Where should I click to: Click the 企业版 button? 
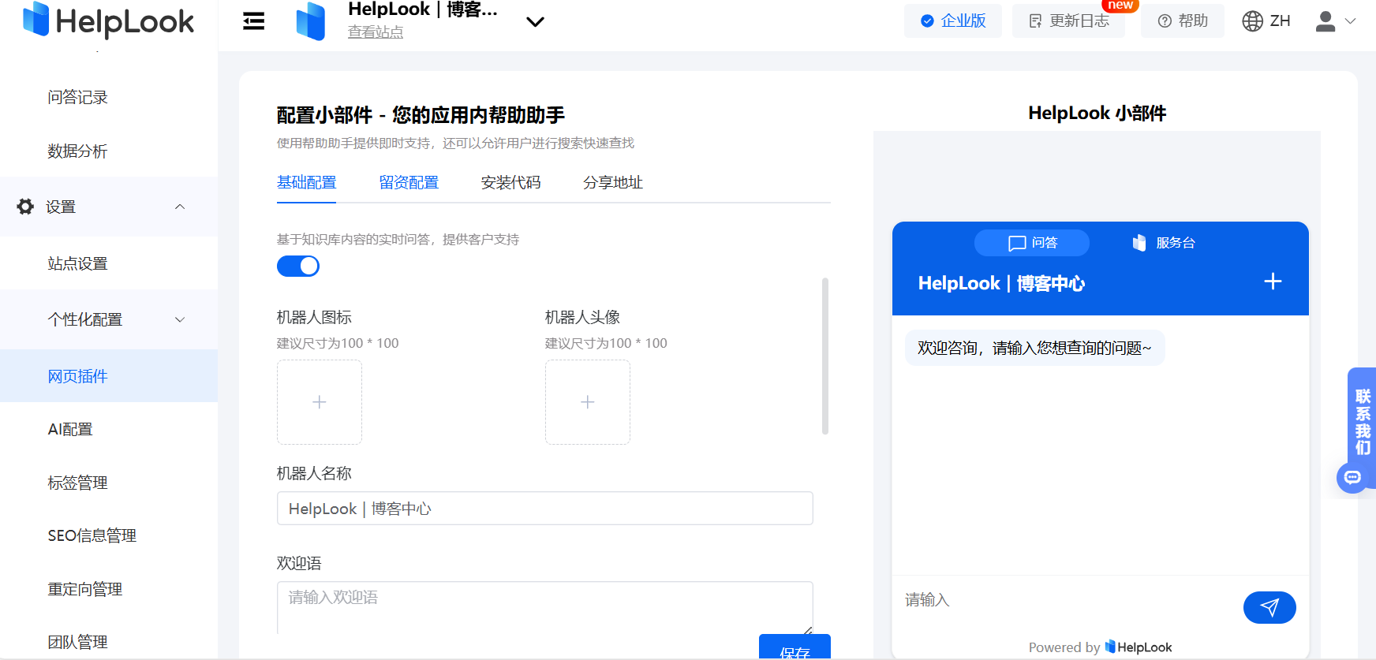point(953,21)
